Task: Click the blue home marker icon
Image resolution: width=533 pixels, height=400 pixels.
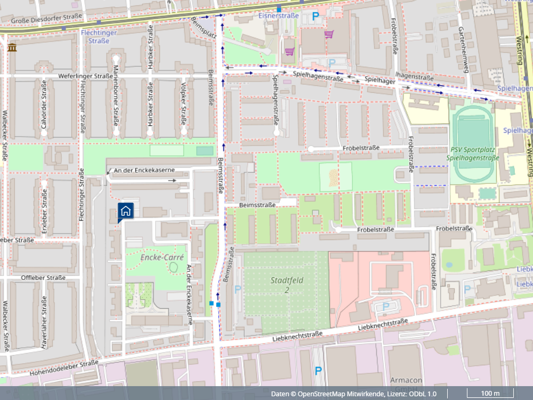Action: 126,211
